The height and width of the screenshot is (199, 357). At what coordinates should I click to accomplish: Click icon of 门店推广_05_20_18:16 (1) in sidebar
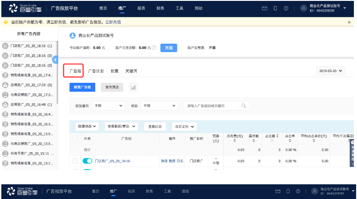tap(5, 46)
